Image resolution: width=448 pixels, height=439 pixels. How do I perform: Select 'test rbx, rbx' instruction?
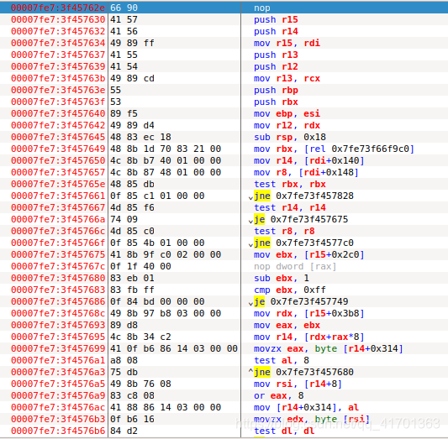coord(290,184)
